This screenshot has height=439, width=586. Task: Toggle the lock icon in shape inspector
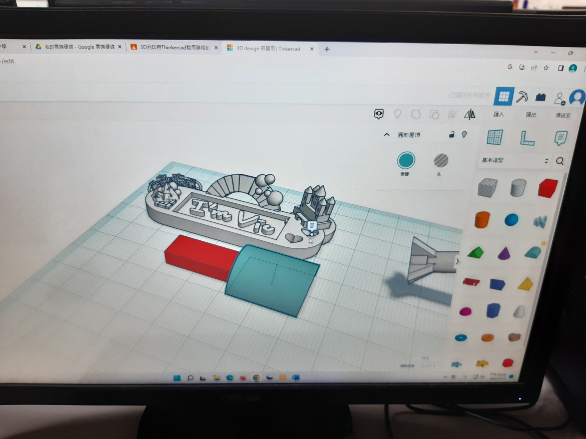tap(452, 134)
